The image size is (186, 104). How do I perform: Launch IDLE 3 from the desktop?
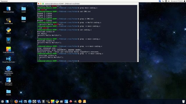[x=8, y=31]
